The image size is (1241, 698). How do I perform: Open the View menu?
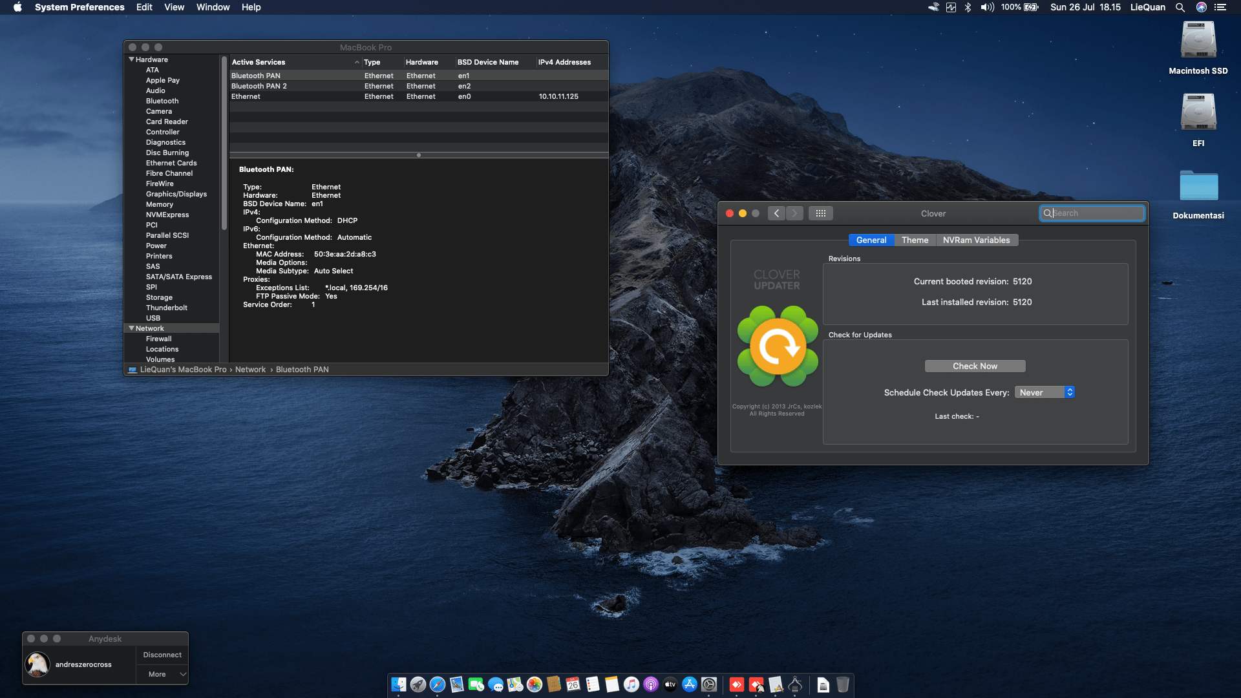tap(175, 7)
